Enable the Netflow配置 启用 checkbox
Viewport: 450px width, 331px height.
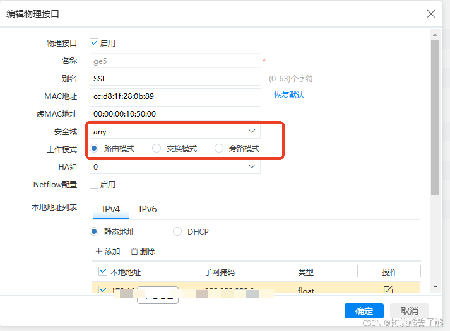pos(94,184)
